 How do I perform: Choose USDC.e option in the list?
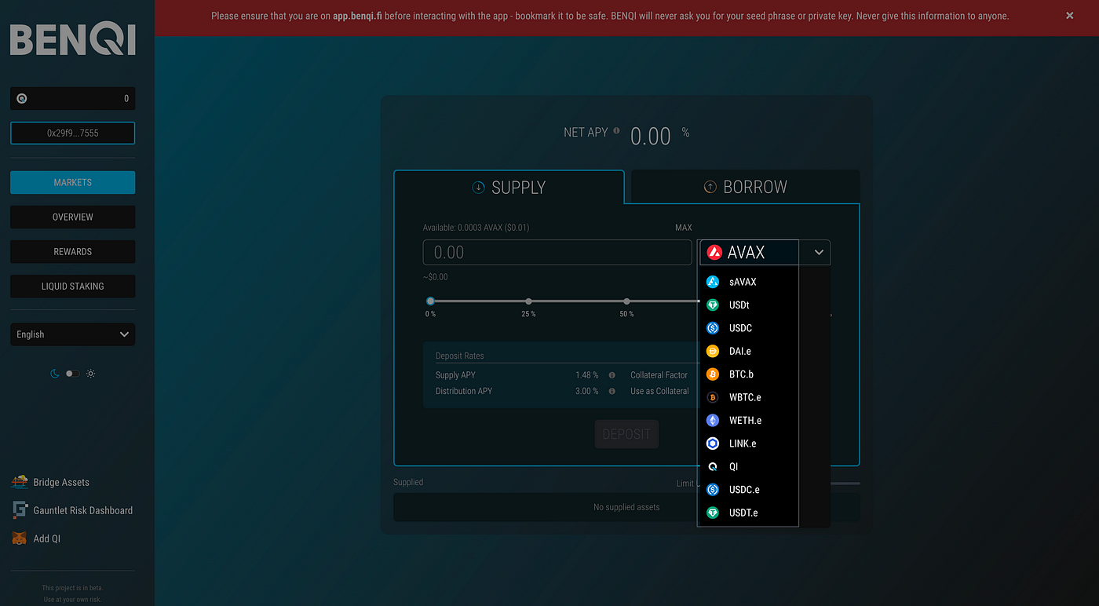[x=748, y=490]
